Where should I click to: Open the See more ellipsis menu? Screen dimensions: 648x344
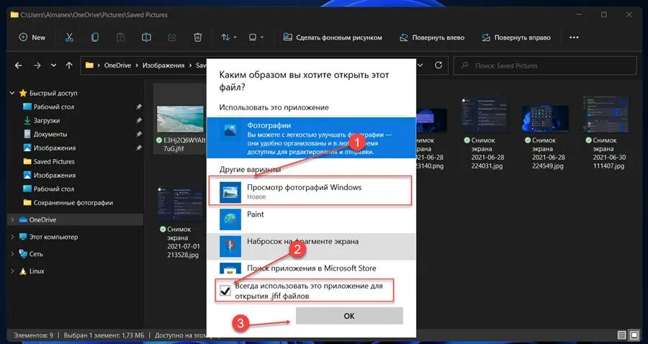tap(574, 37)
